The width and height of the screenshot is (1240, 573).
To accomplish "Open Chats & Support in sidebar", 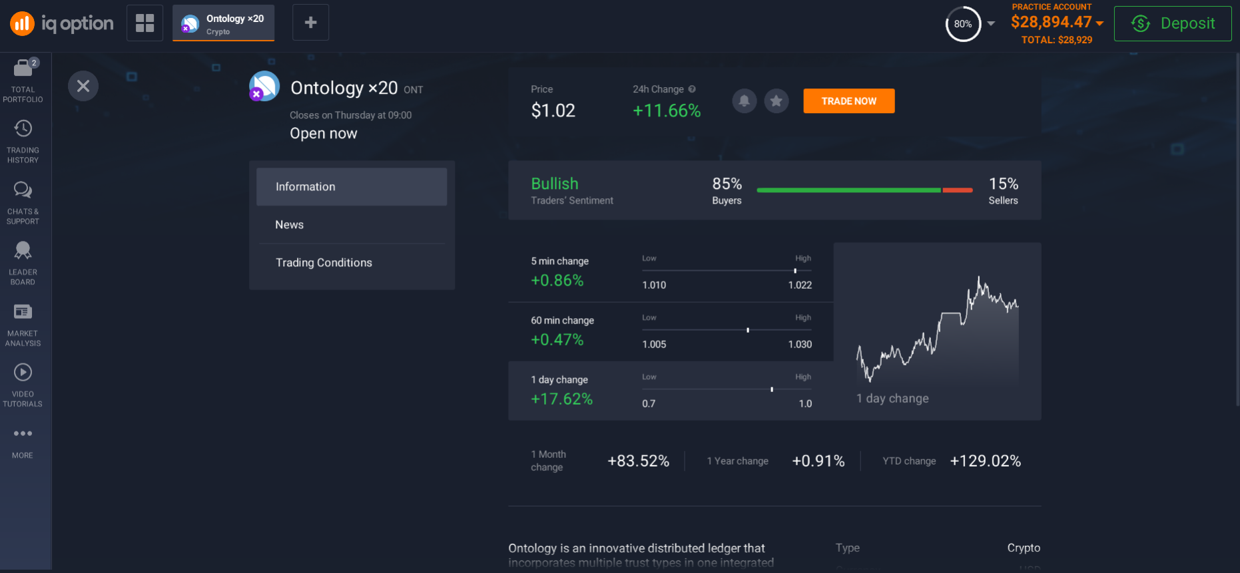I will pyautogui.click(x=23, y=202).
